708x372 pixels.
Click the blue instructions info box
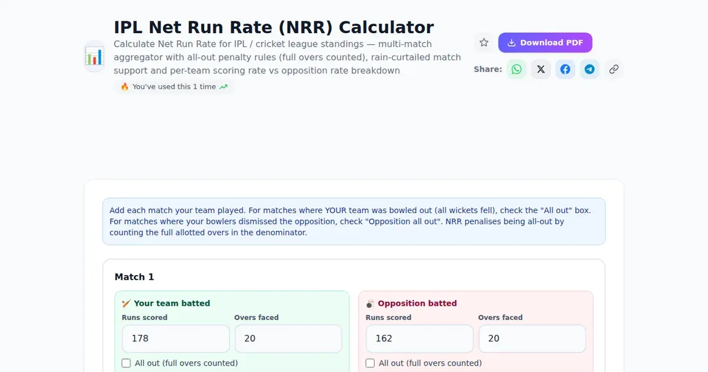pyautogui.click(x=354, y=221)
